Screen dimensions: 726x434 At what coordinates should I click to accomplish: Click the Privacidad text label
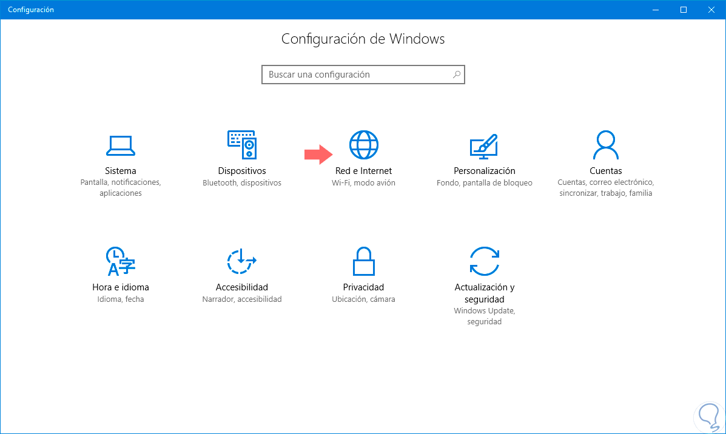(363, 287)
